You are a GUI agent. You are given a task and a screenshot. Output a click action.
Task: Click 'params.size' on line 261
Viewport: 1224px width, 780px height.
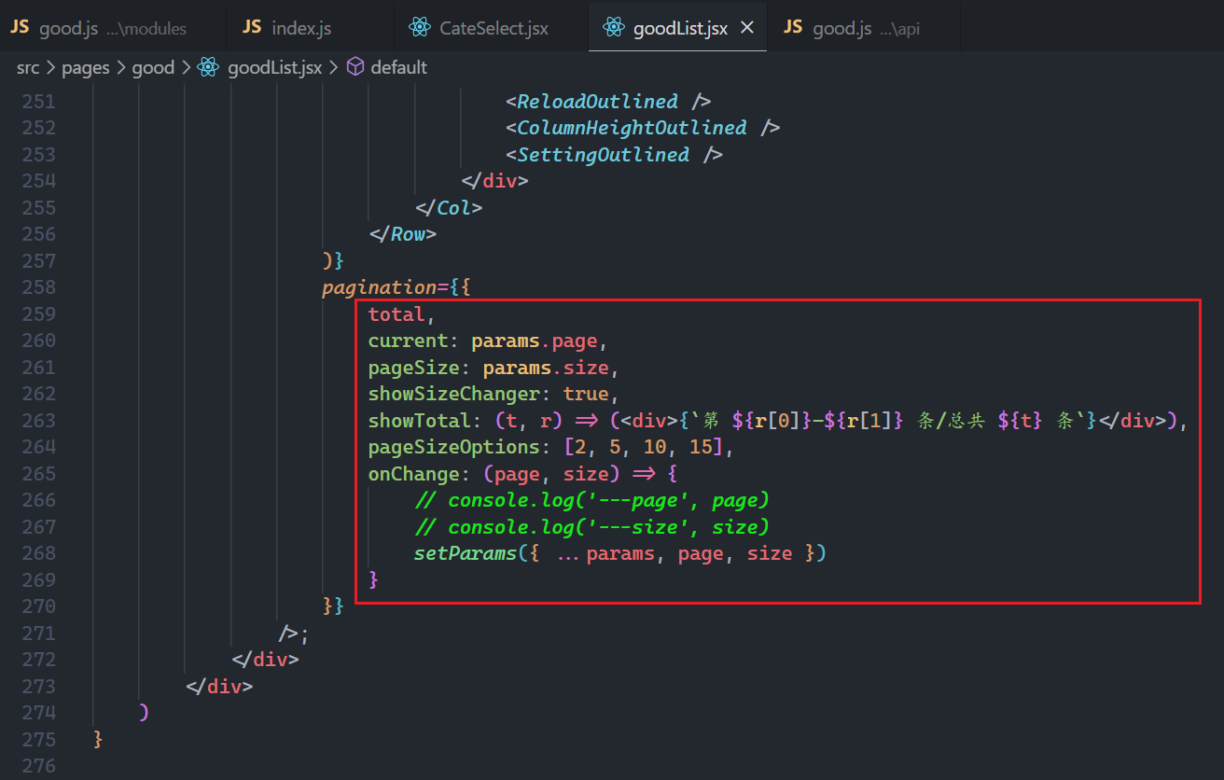(546, 367)
